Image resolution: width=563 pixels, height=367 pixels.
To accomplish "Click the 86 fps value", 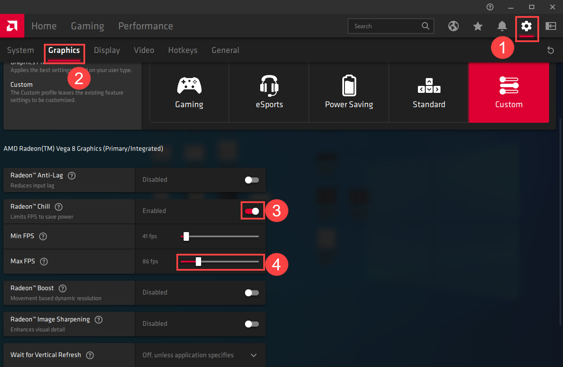I will point(150,262).
